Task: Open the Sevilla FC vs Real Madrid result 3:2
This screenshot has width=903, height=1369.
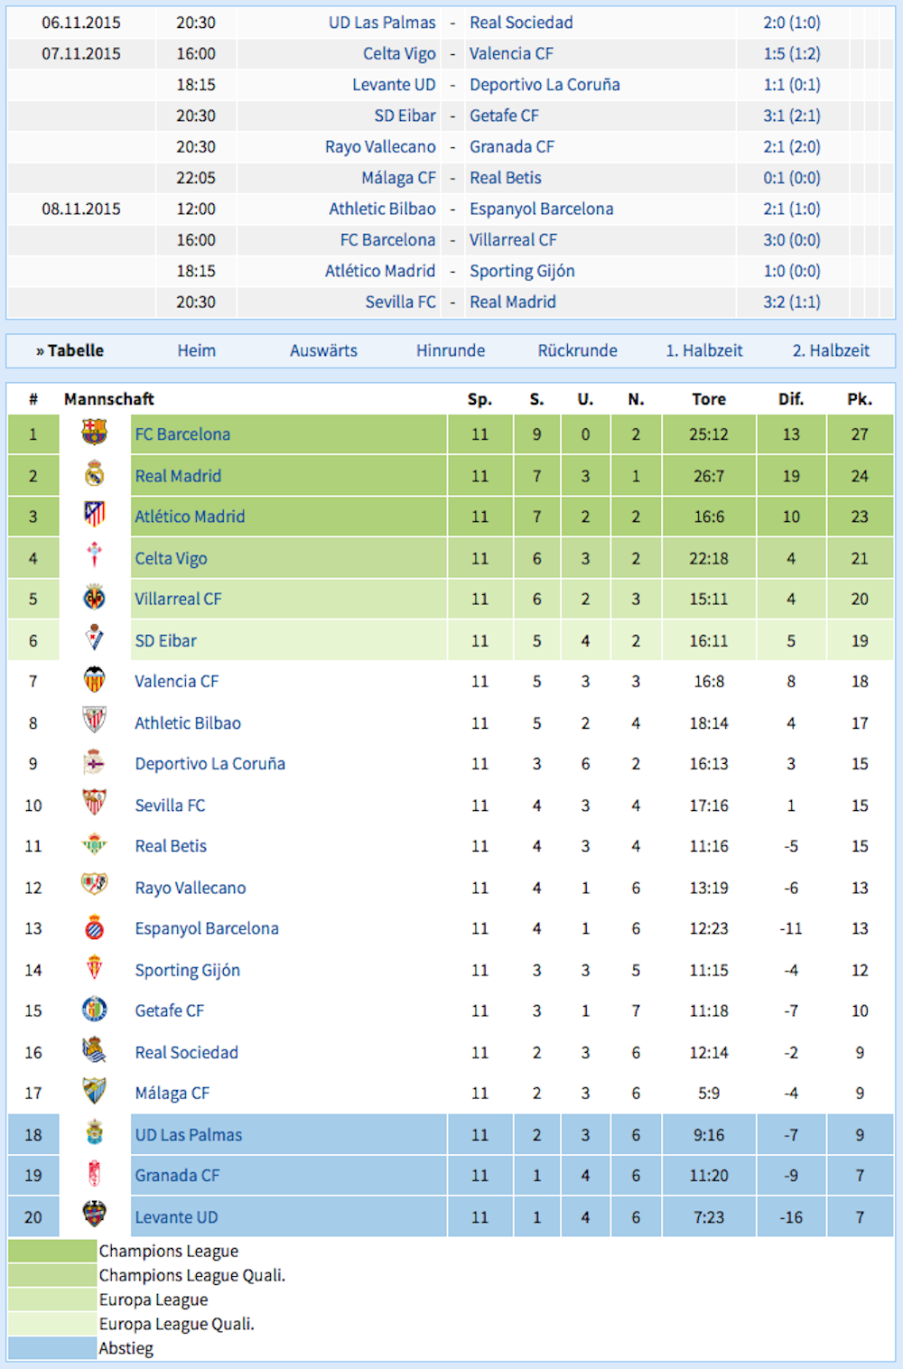Action: coord(792,302)
